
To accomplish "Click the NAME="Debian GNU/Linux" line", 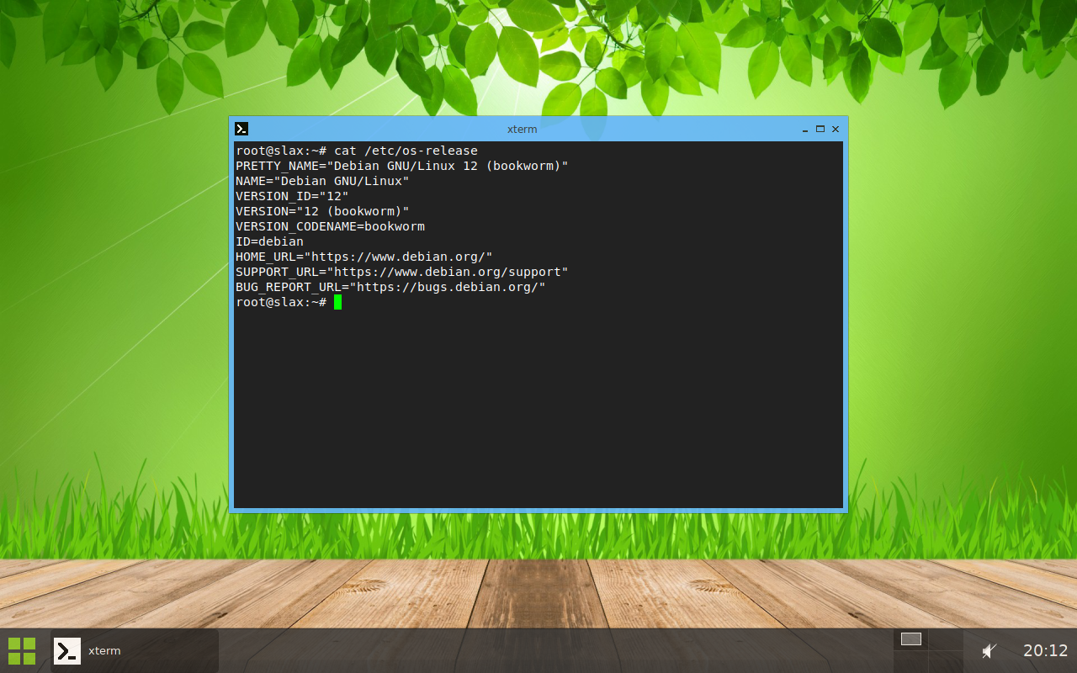I will (x=322, y=181).
